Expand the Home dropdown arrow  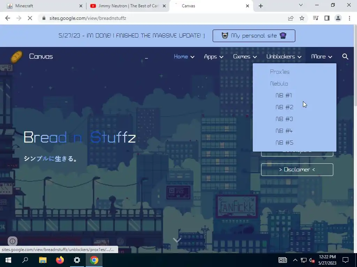click(192, 57)
